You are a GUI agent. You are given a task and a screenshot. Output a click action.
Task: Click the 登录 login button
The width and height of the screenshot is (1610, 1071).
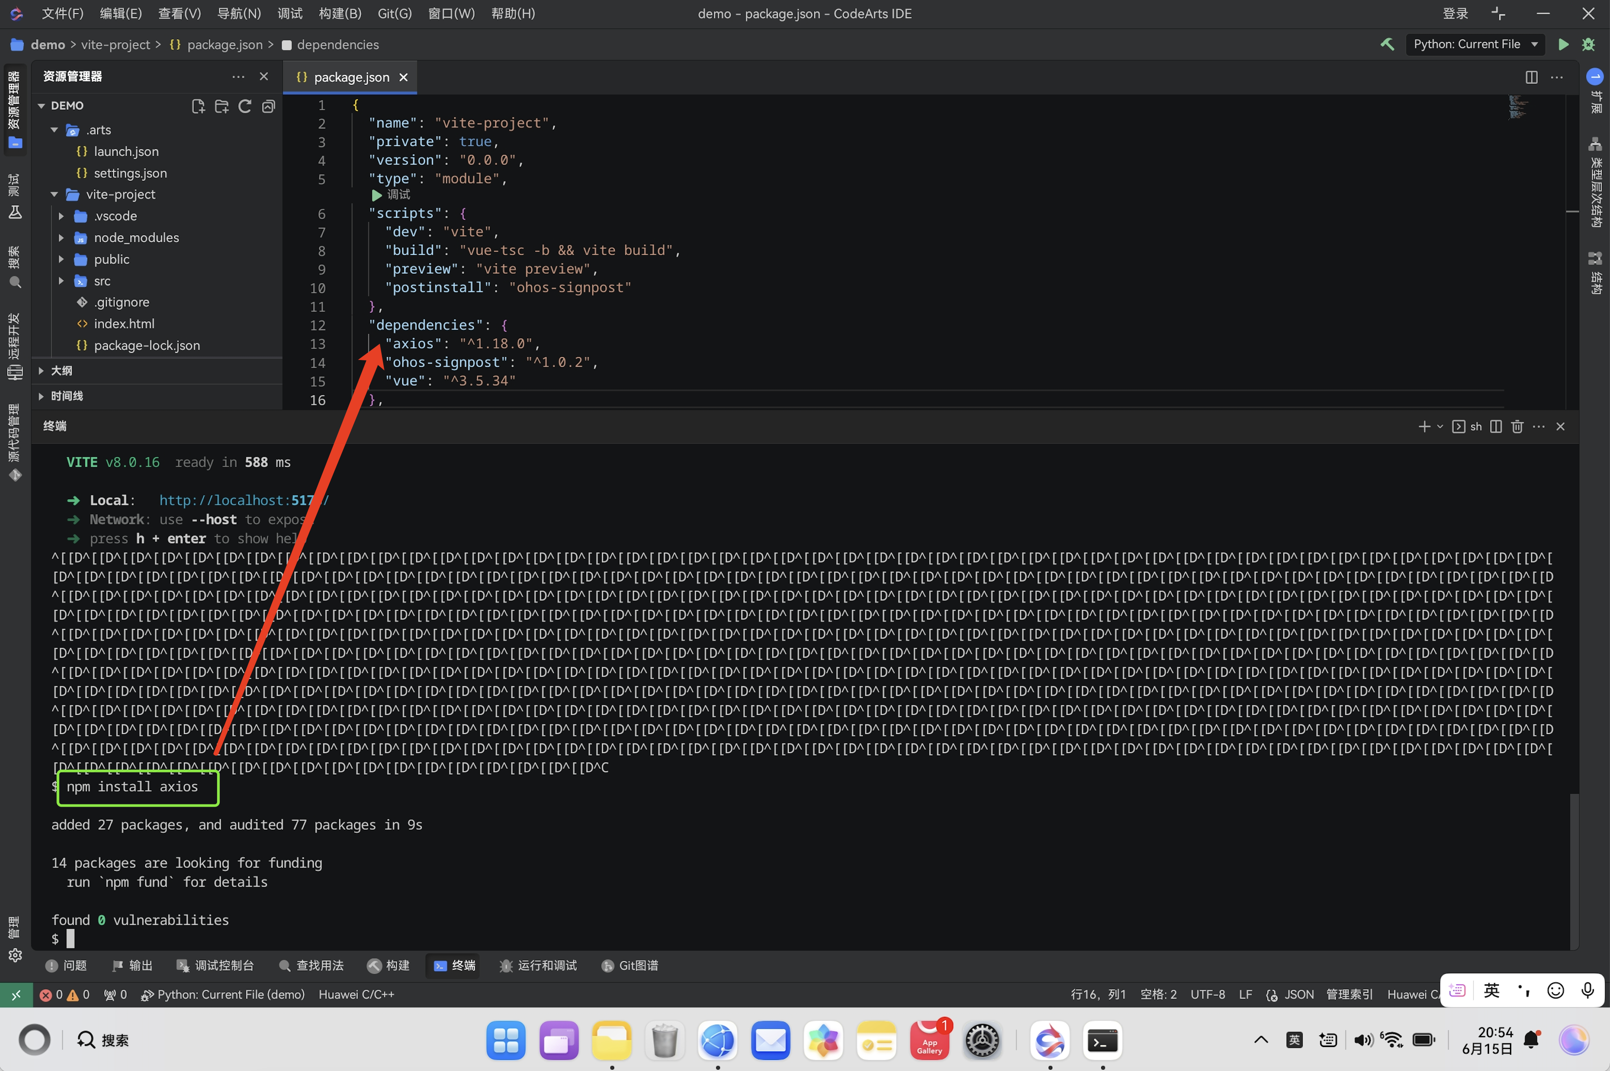coord(1455,14)
